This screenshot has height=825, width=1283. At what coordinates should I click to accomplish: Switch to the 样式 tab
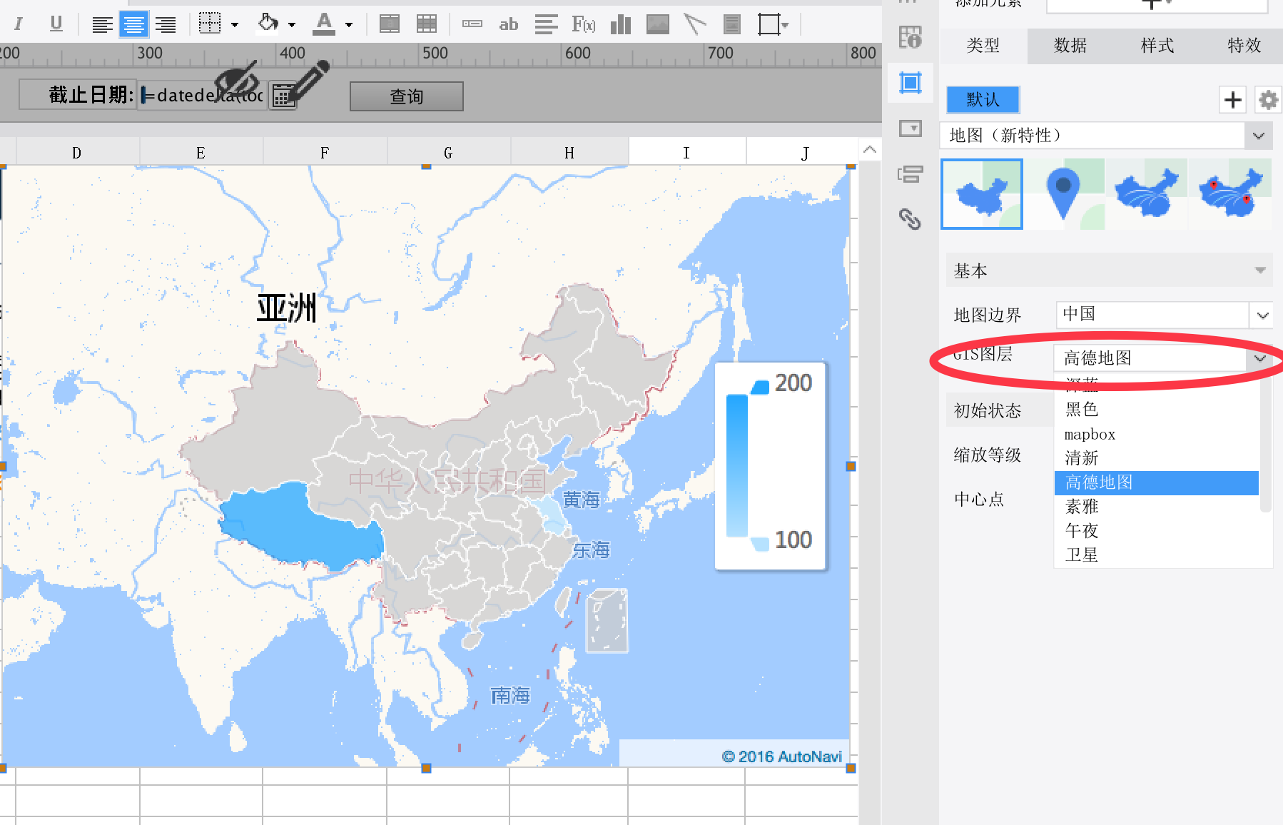[1157, 46]
